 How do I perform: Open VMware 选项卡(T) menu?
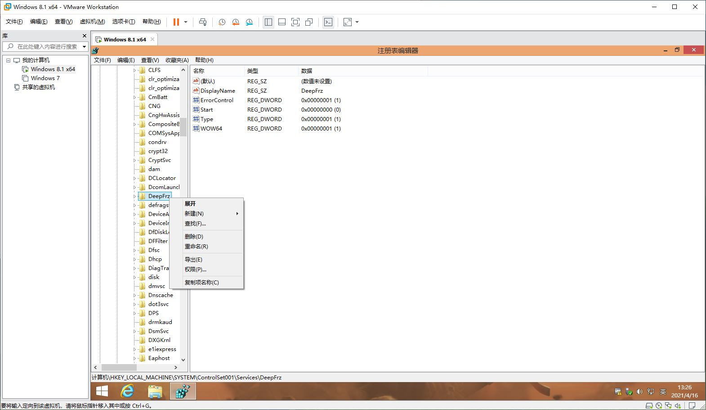point(123,22)
